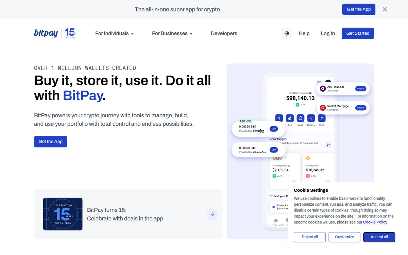Click Accept all cookies

pos(379,237)
